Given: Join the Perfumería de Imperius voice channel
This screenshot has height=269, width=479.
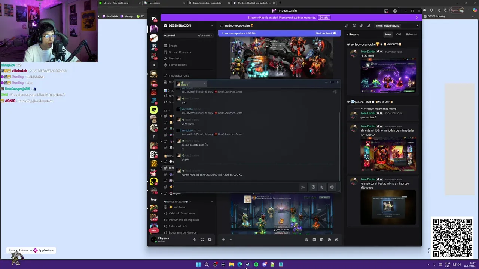Looking at the screenshot, I should [x=189, y=220].
